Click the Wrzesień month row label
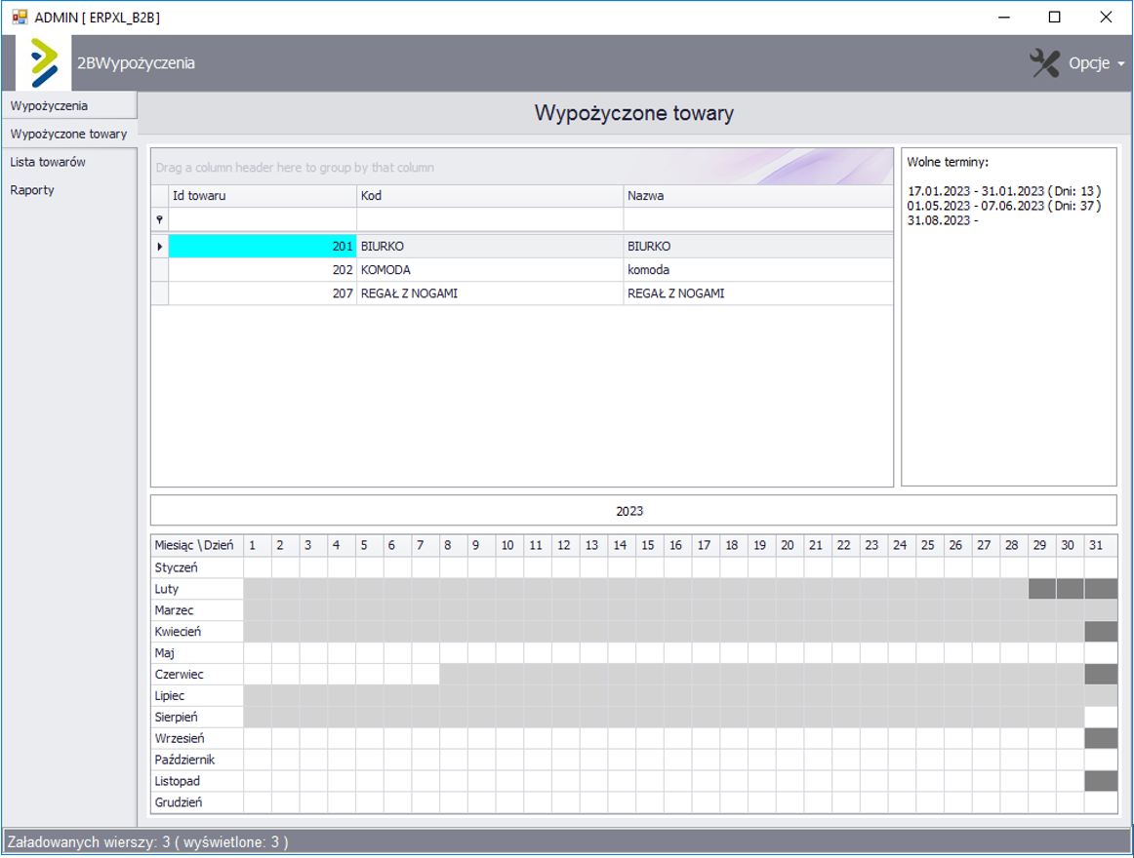 (197, 738)
